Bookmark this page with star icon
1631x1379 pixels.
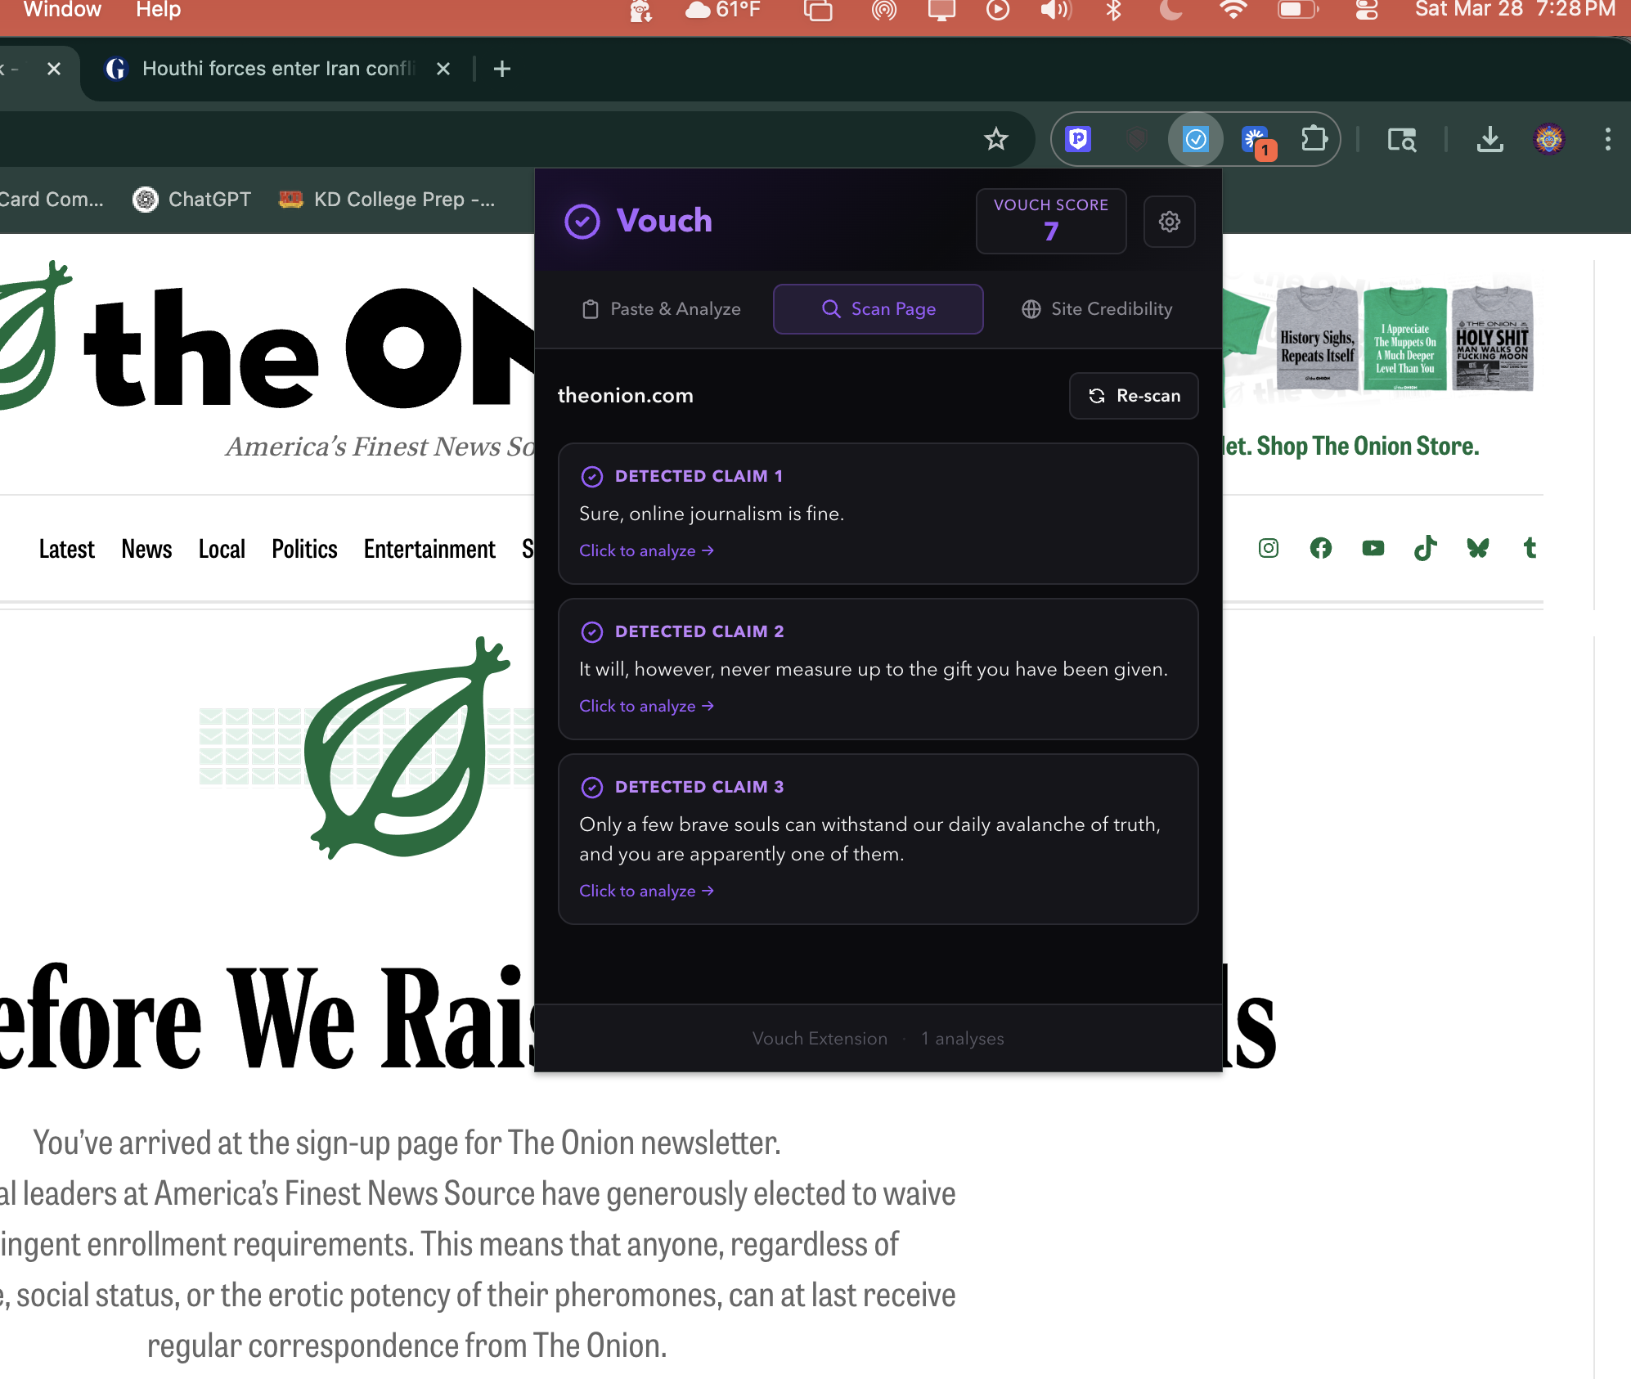995,140
